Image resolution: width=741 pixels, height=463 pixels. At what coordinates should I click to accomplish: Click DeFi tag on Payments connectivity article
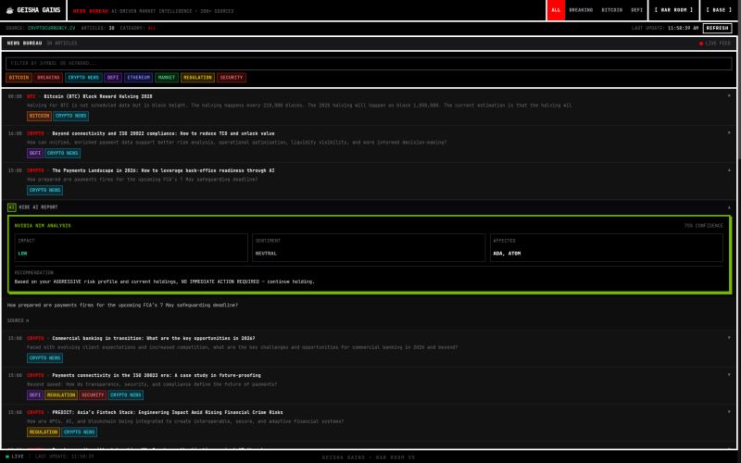[x=35, y=395]
